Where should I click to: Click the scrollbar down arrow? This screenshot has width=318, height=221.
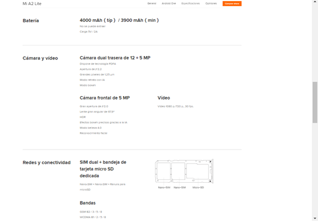(315, 218)
